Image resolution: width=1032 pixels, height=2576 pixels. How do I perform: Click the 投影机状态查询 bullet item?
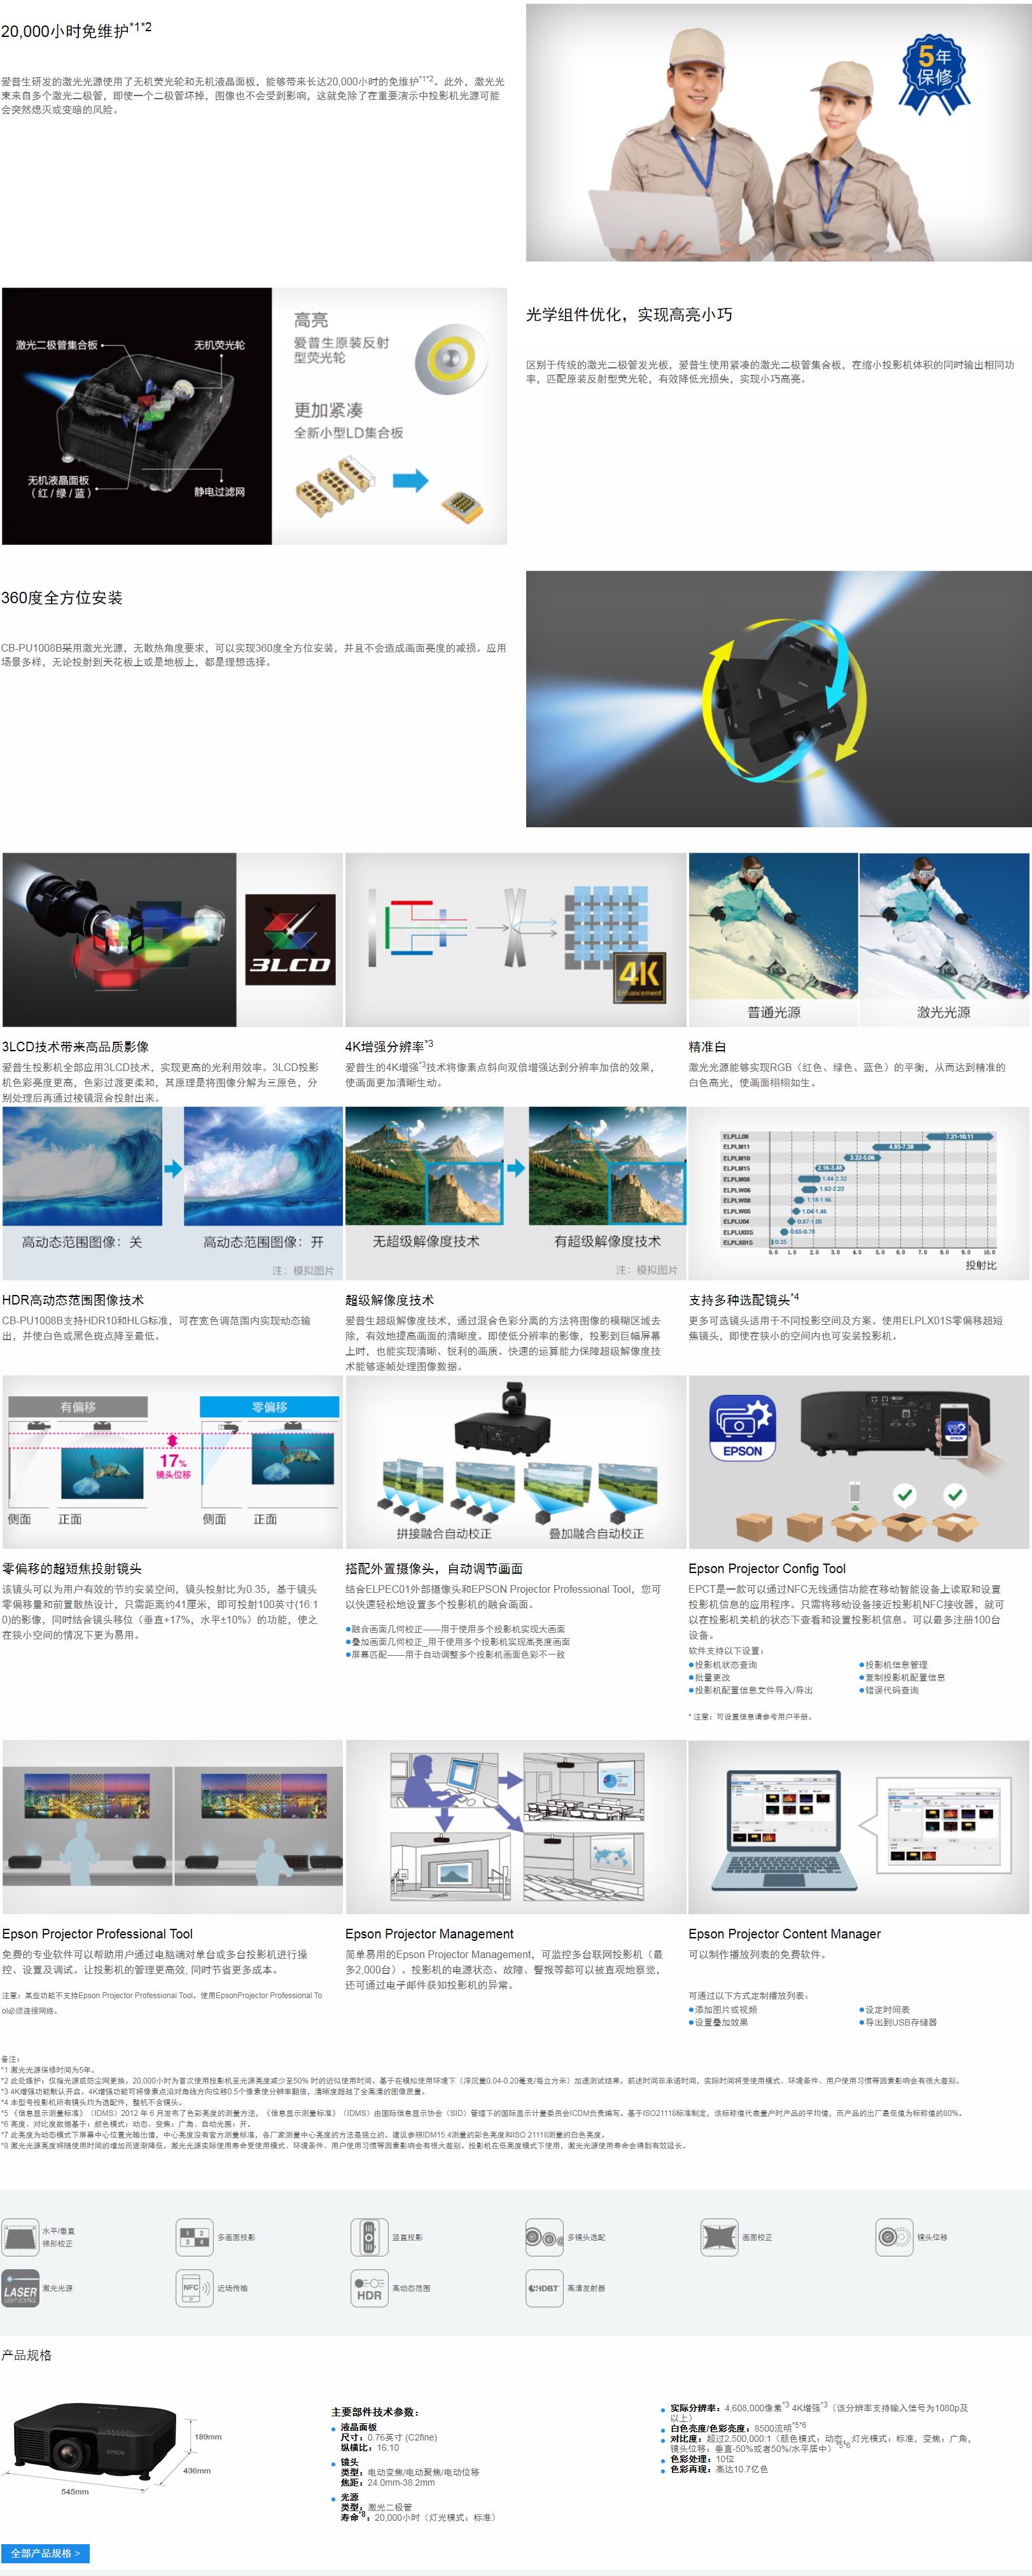723,1664
